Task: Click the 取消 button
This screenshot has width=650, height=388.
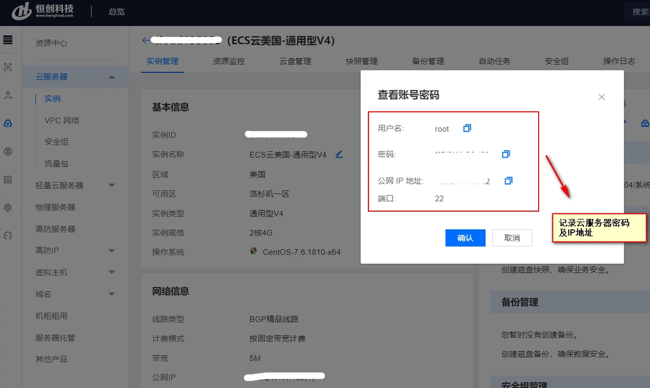Action: pyautogui.click(x=512, y=238)
